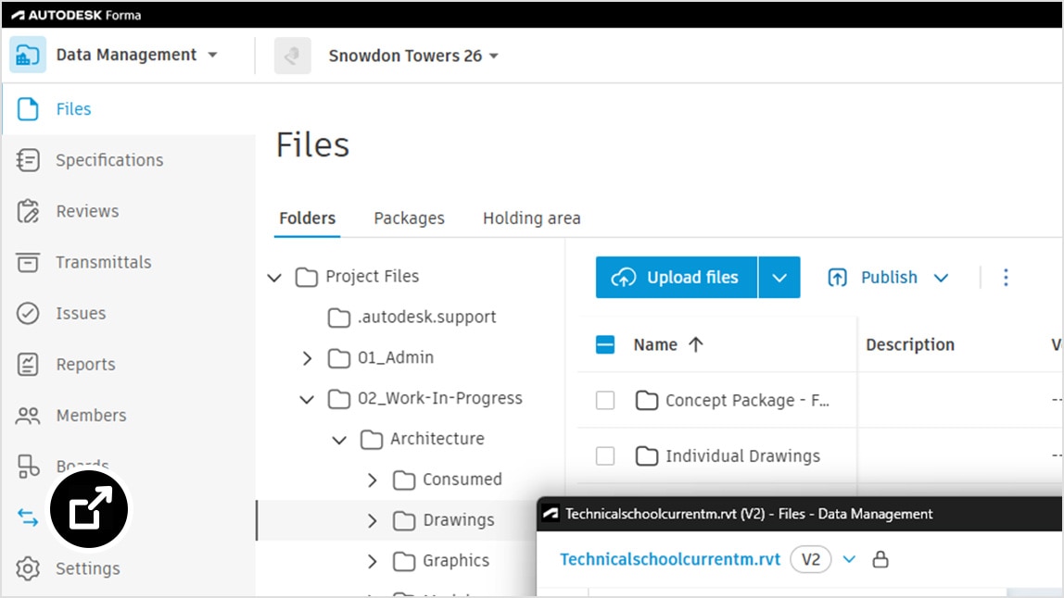Expand the Drawings folder
This screenshot has height=598, width=1064.
(372, 521)
